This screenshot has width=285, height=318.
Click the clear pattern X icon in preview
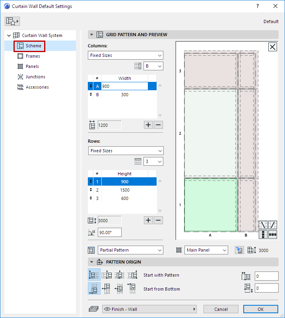coord(272,47)
